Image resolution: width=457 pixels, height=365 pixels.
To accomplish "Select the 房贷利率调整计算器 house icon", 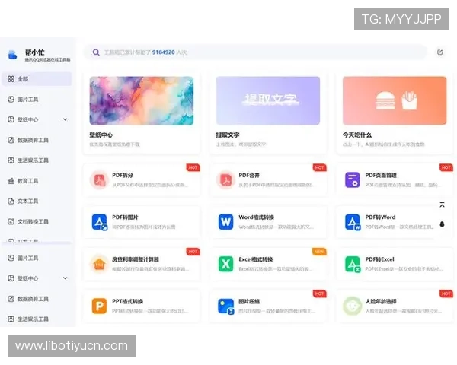I will (100, 264).
